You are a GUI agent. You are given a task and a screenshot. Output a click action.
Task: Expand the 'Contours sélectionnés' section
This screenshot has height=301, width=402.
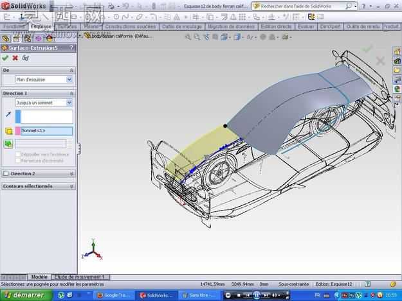pos(71,186)
